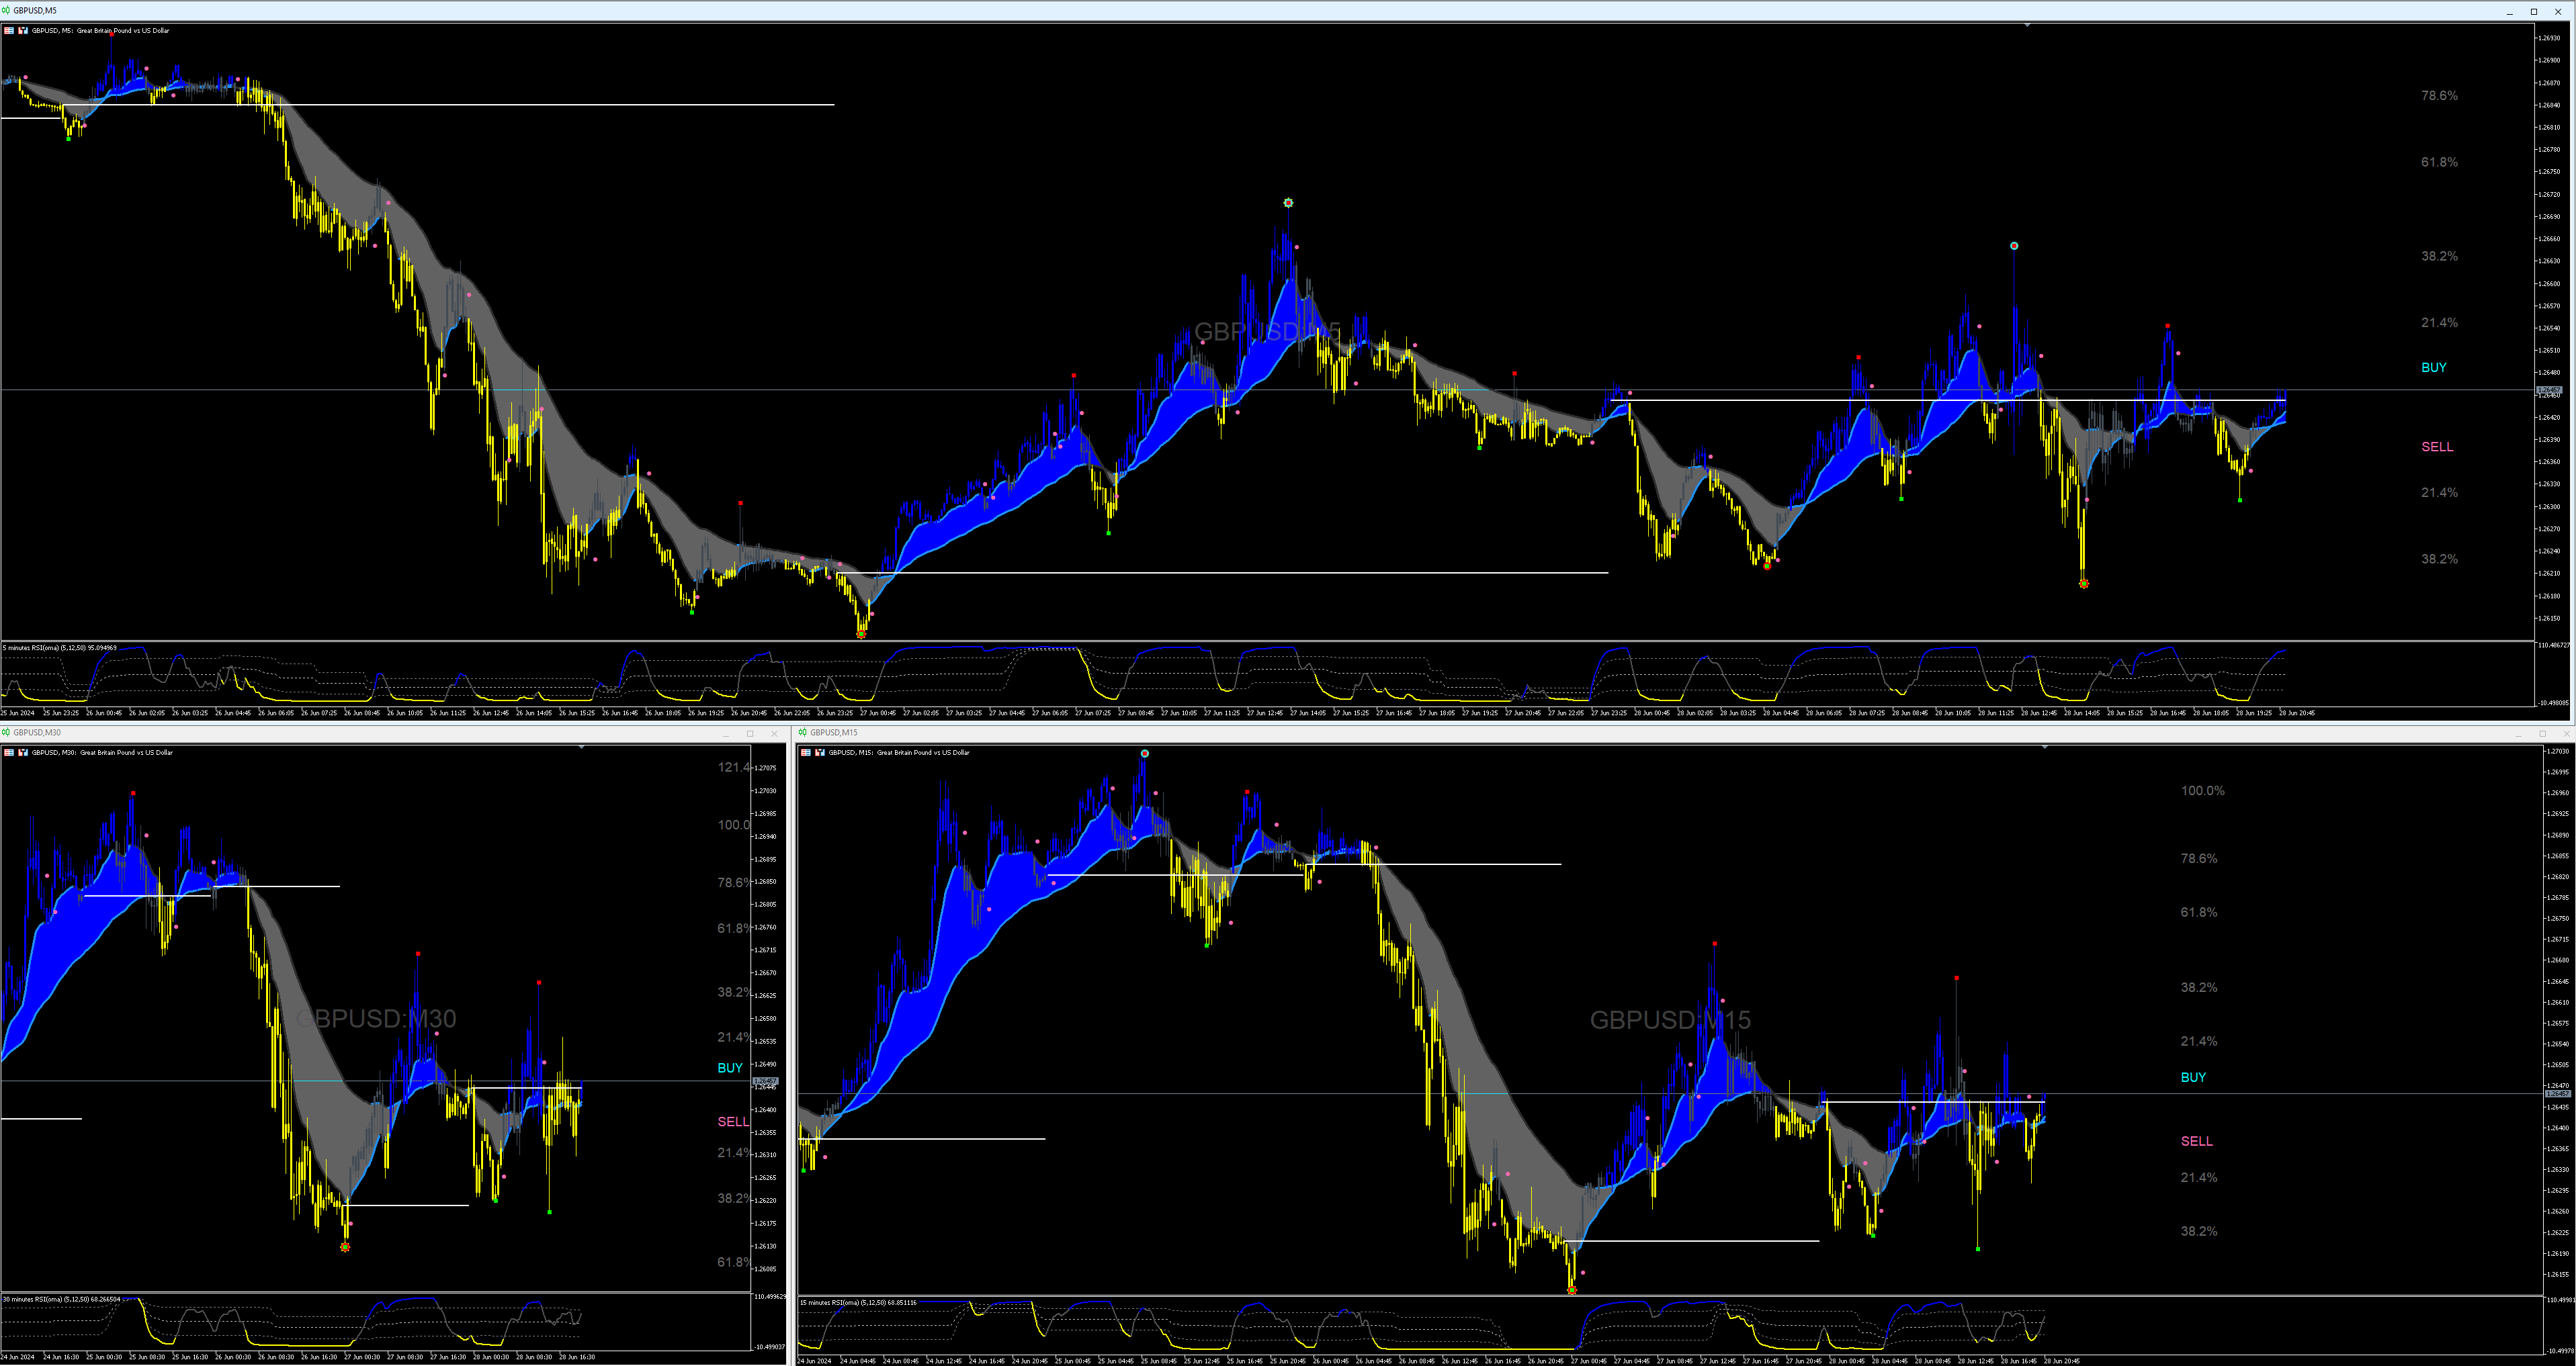Click the SELL label on the M15 chart
This screenshot has width=2576, height=1366.
(2196, 1141)
